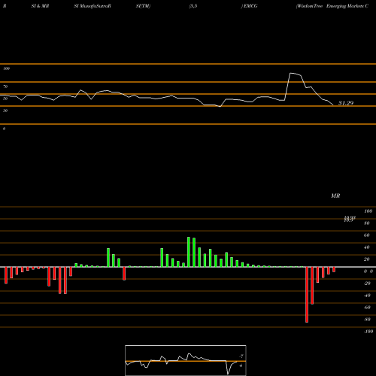
Task: Click the 'WisdomTree Emerging Markets C' title
Action: coord(332,6)
